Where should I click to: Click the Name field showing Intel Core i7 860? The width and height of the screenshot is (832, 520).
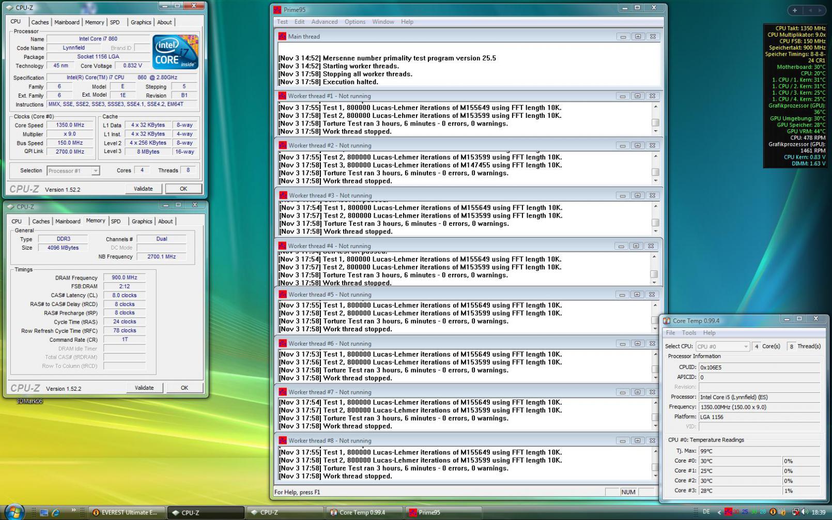click(x=98, y=39)
